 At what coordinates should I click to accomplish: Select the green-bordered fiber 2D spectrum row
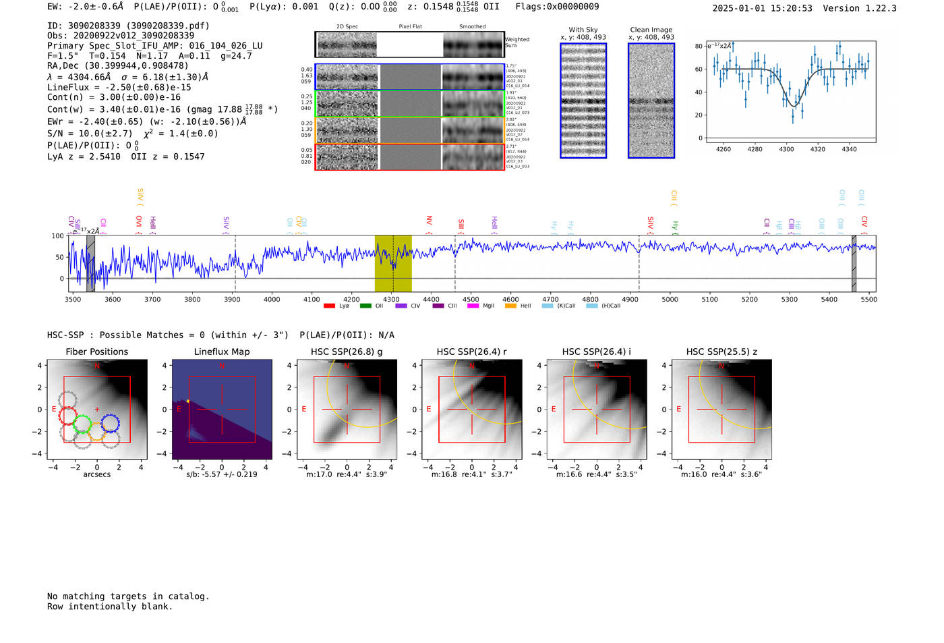pos(410,104)
